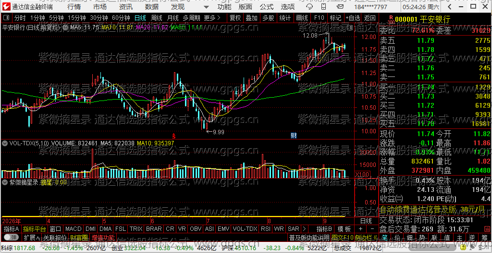
Task: Open the 财富圈 link
Action: tap(79, 237)
